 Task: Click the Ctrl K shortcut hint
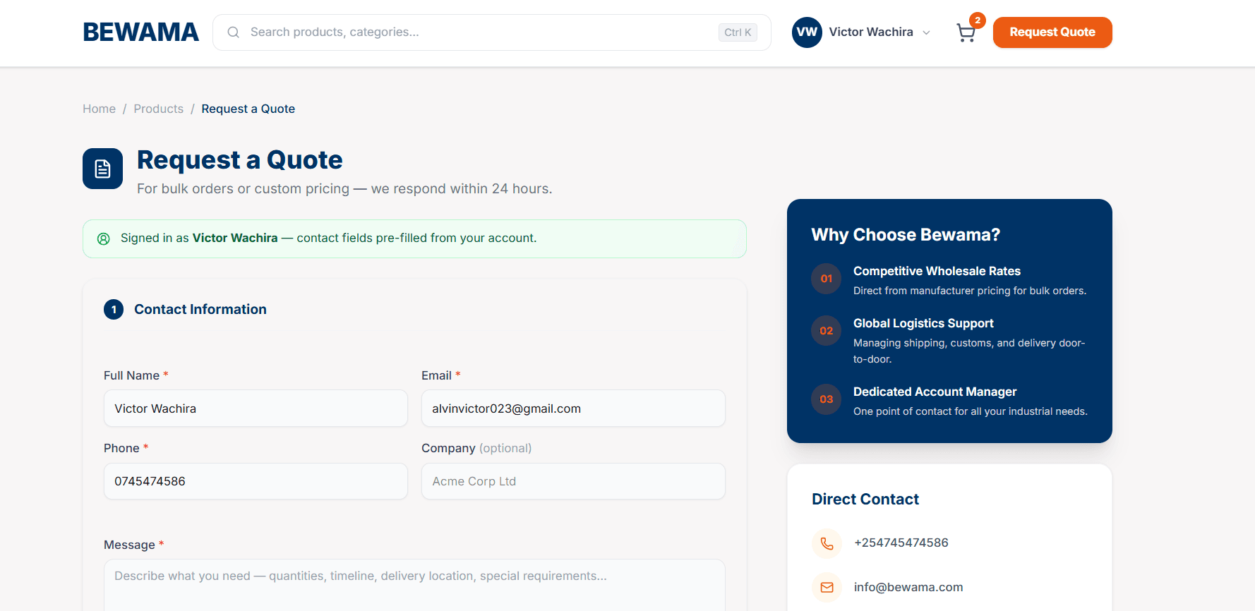click(x=738, y=32)
